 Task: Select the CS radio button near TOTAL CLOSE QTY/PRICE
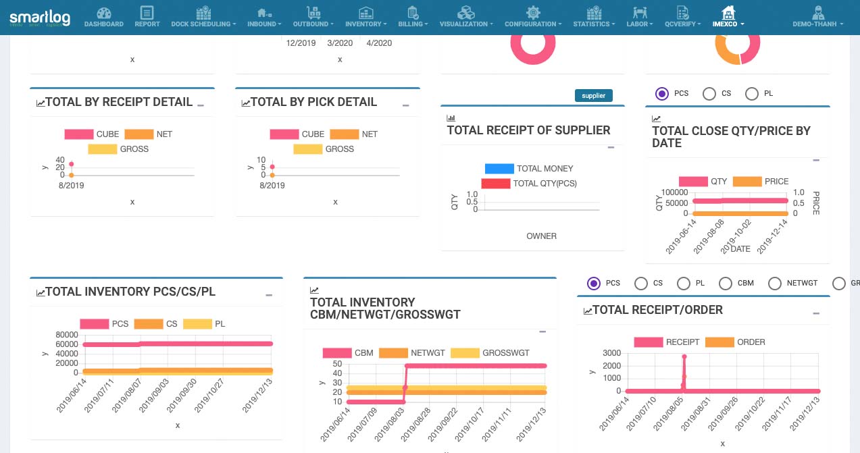click(709, 94)
